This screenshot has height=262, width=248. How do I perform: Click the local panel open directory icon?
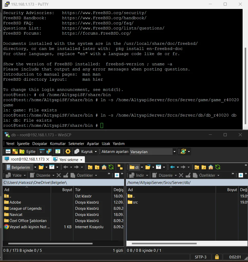click(x=41, y=167)
